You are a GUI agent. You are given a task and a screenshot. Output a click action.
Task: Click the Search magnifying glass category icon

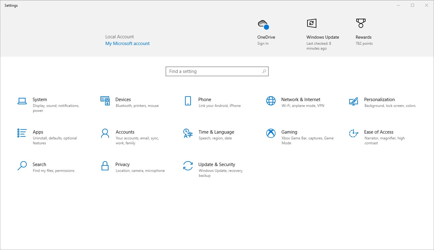22,166
